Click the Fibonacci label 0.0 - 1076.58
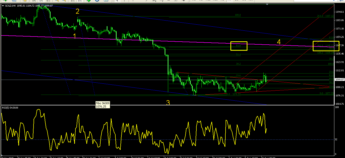The width and height of the screenshot is (345, 158). coord(233,94)
